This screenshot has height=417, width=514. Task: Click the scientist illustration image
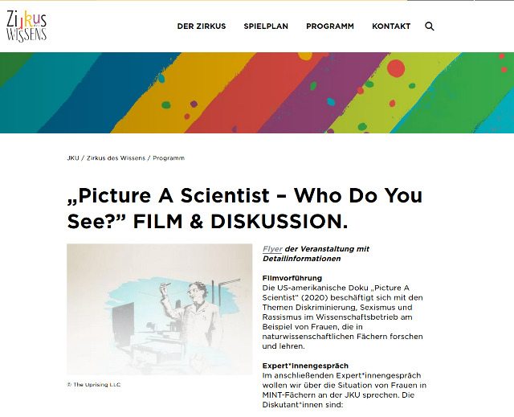point(159,309)
